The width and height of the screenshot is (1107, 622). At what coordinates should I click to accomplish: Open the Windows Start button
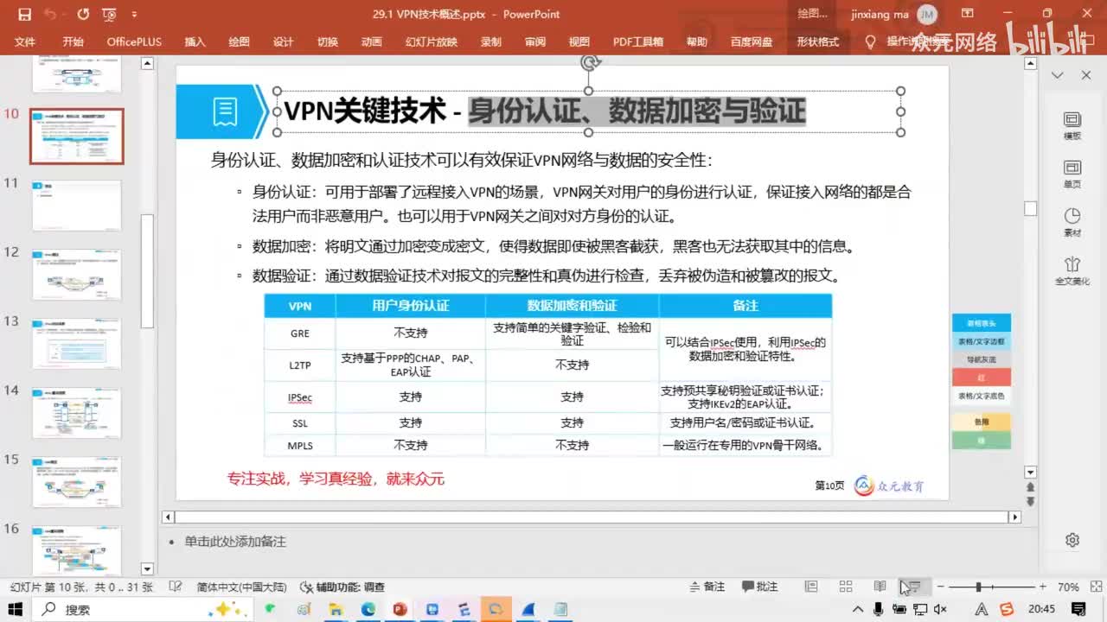tap(16, 609)
